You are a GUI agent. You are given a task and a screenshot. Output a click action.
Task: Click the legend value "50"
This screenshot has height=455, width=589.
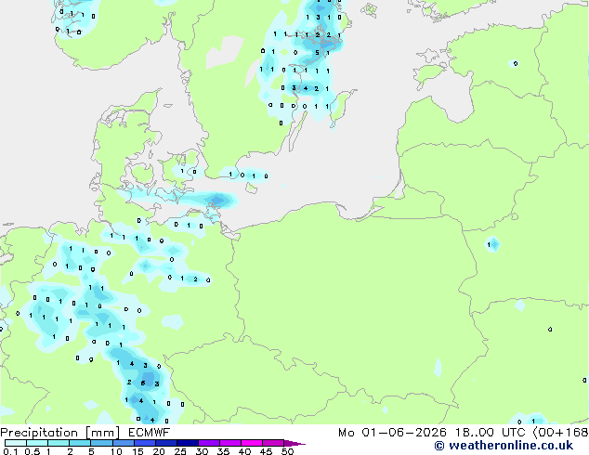click(x=287, y=451)
